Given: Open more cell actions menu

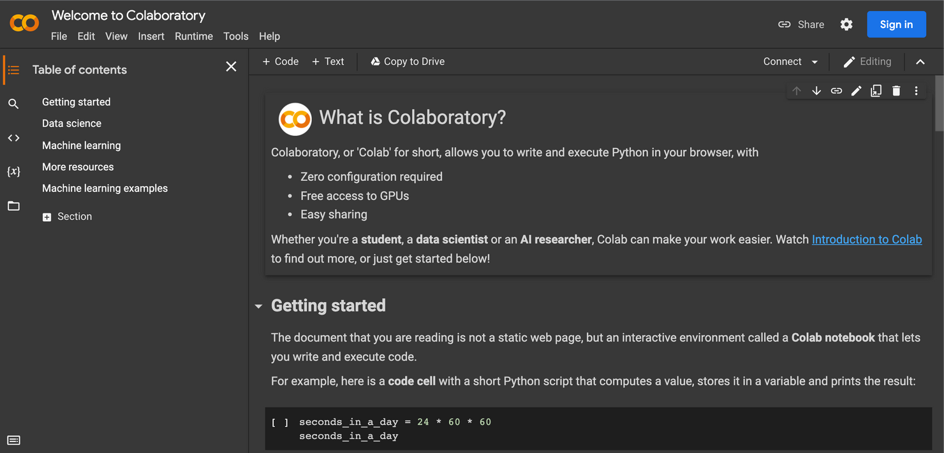Looking at the screenshot, I should (x=916, y=91).
